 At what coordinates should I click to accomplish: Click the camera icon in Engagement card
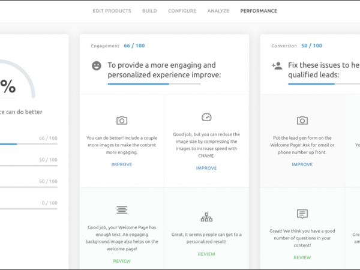tap(122, 121)
